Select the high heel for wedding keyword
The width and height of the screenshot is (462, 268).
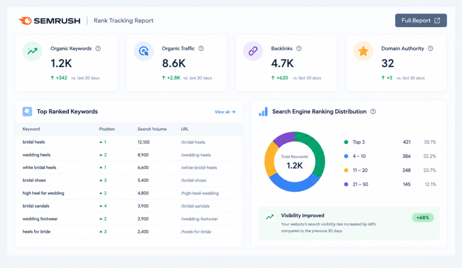pyautogui.click(x=43, y=193)
